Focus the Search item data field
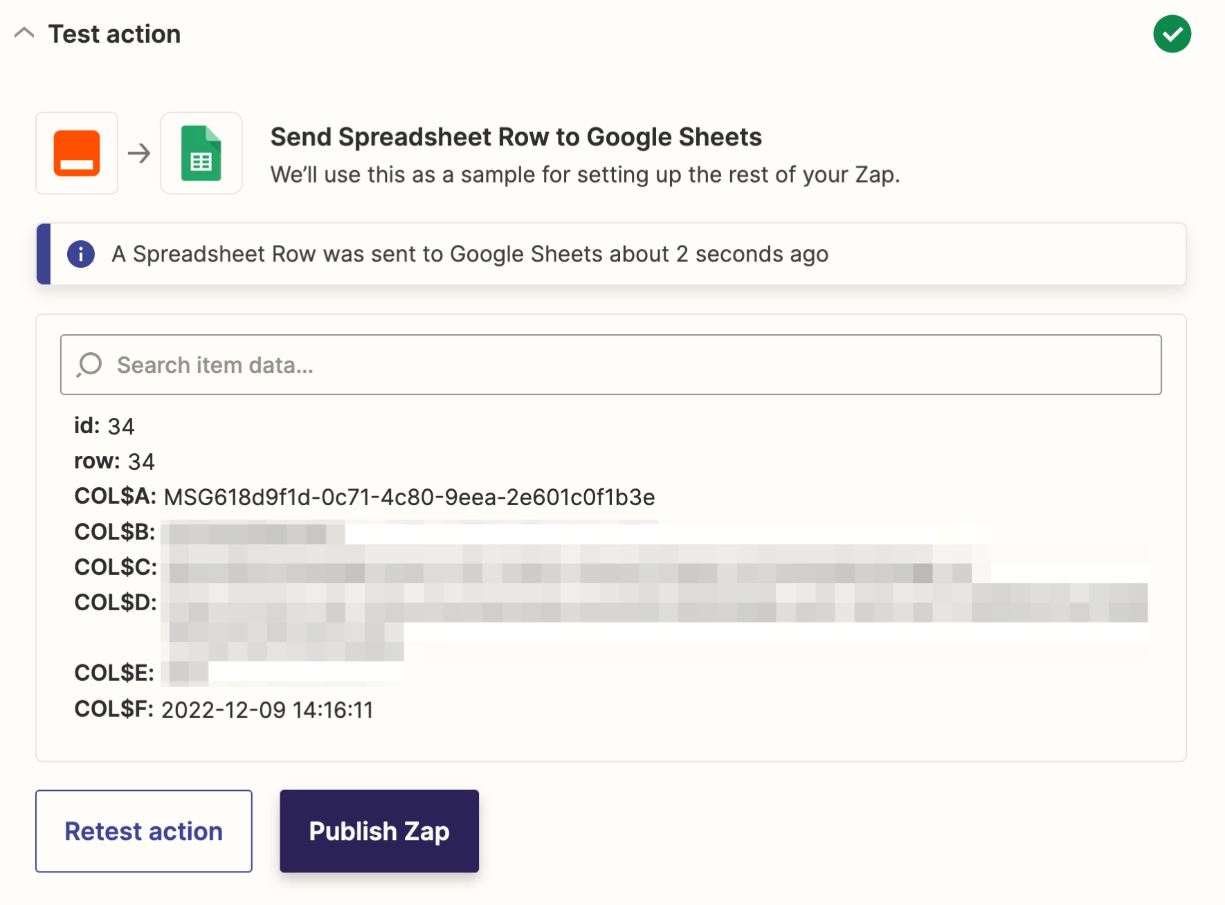The height and width of the screenshot is (905, 1225). 610,365
